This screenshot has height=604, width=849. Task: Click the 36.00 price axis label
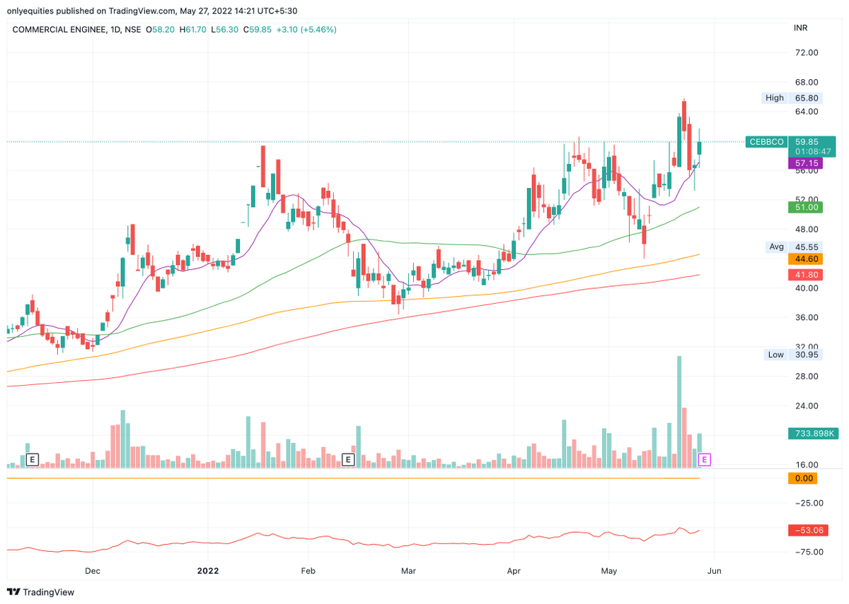click(x=807, y=318)
